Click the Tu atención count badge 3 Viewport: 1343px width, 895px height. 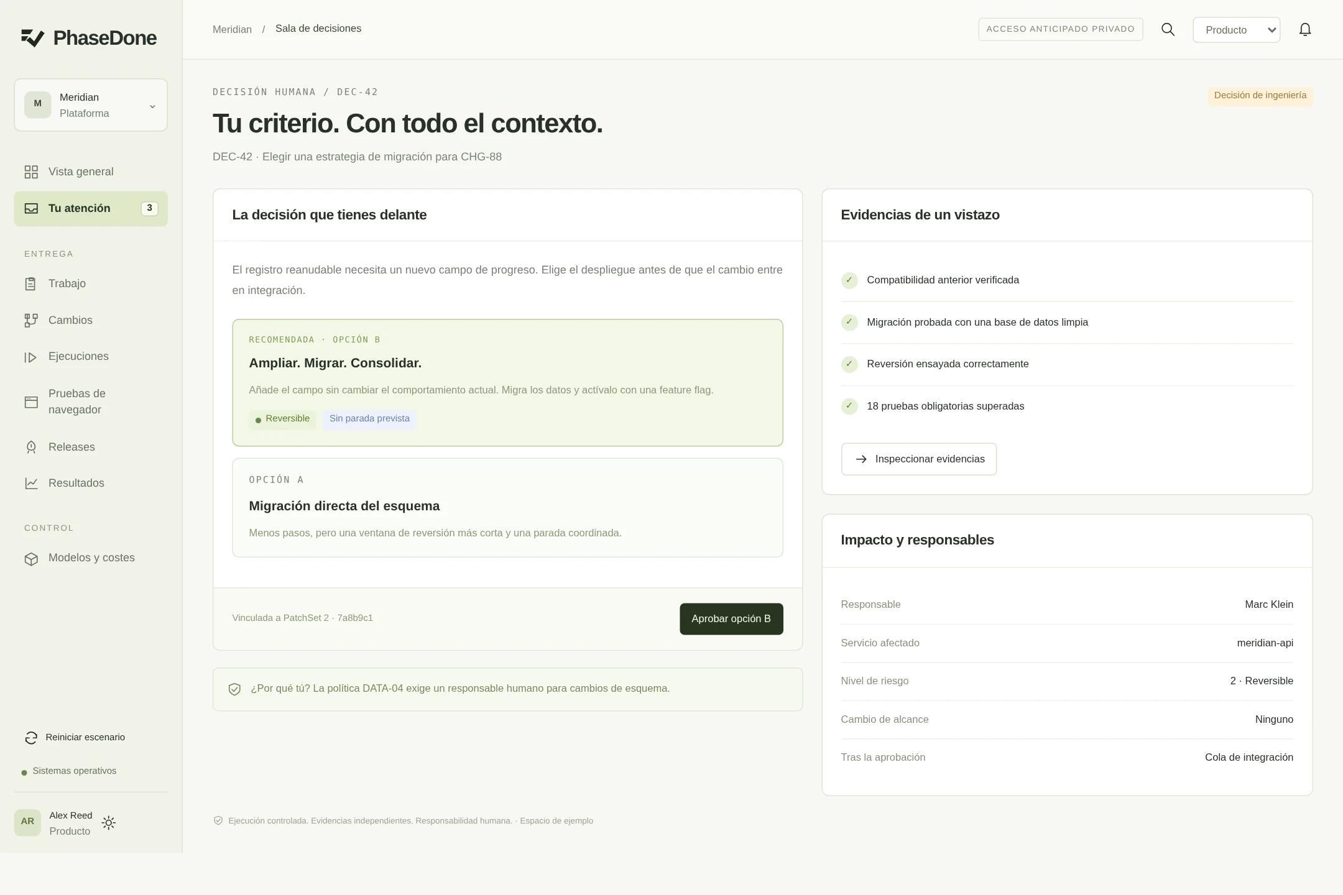(x=149, y=209)
